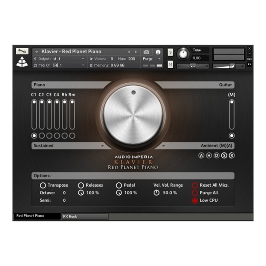Click the Releases 100 % knob
Viewport: 266px width, 266px height.
coord(81,193)
